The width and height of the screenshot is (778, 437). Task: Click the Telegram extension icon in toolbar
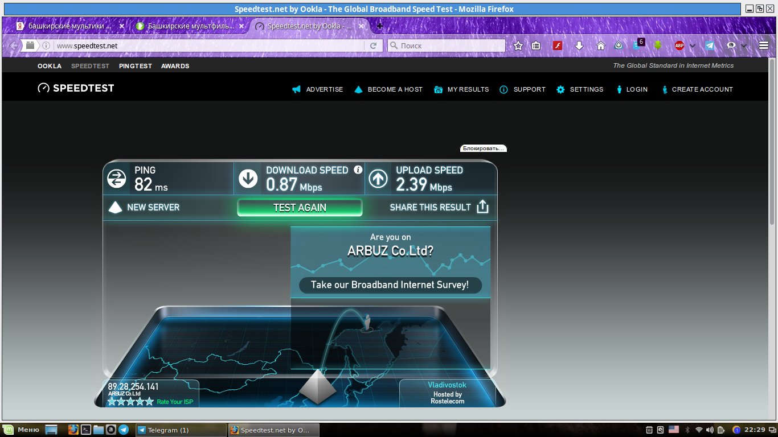[710, 46]
